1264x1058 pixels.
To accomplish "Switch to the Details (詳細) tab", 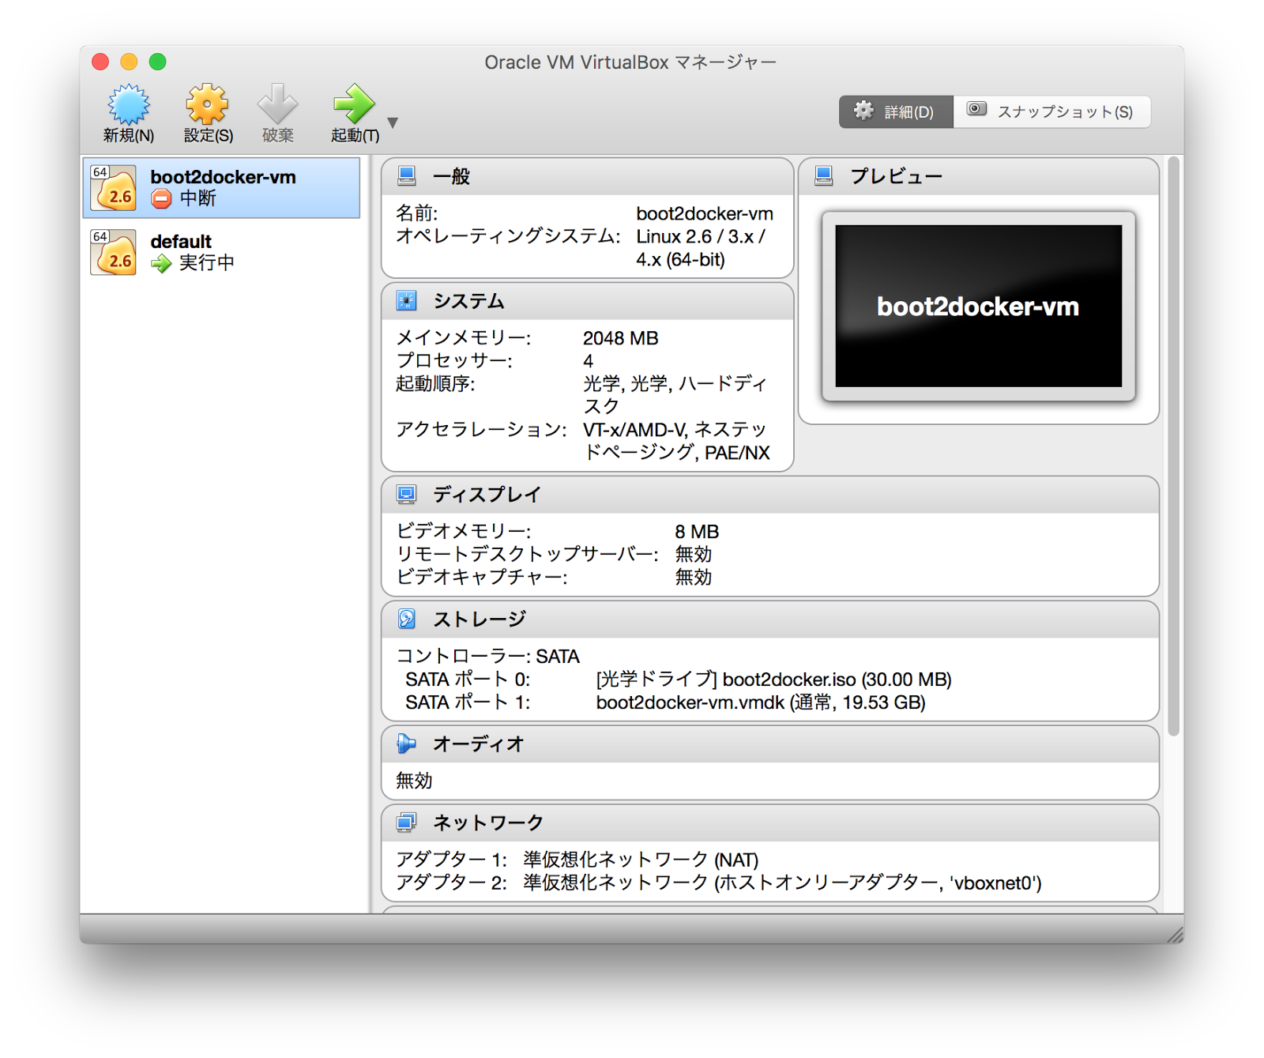I will (x=897, y=111).
